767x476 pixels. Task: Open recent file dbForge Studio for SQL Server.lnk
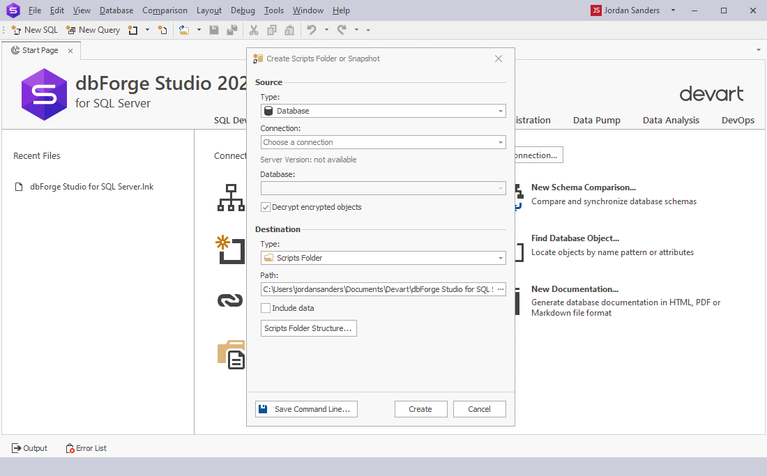click(x=91, y=187)
